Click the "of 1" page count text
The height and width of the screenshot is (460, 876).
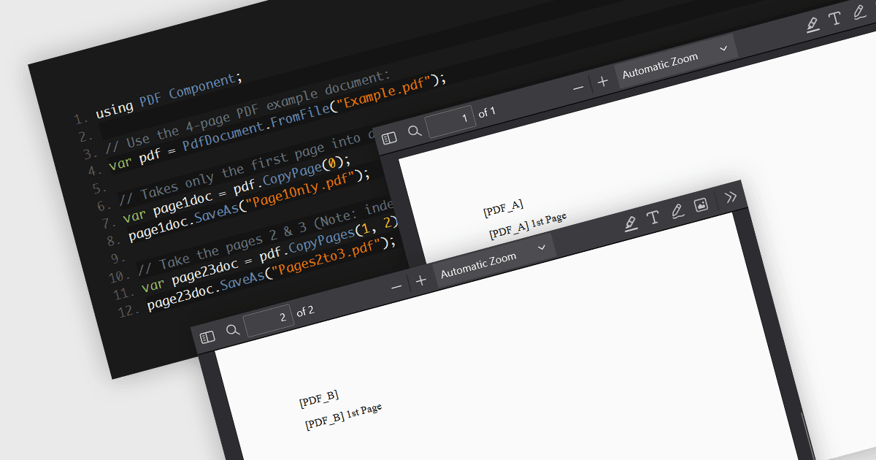487,112
